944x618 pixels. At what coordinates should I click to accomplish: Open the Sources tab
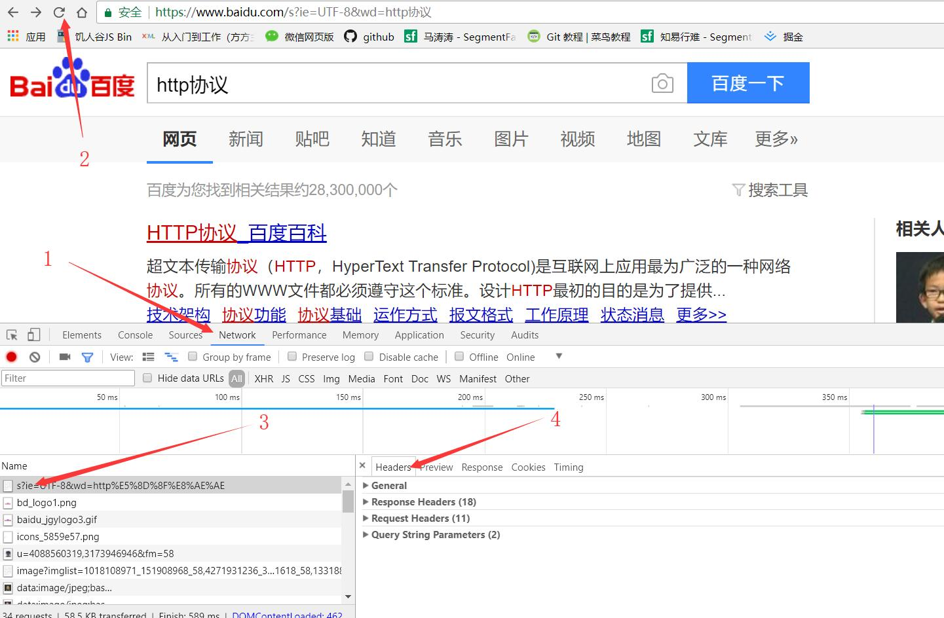[x=185, y=335]
